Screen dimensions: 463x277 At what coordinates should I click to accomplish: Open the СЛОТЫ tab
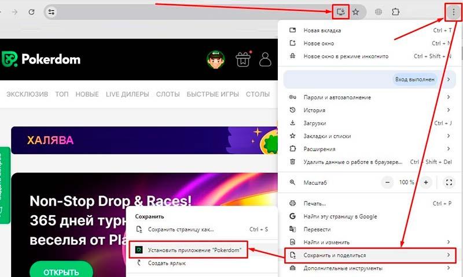pos(168,94)
